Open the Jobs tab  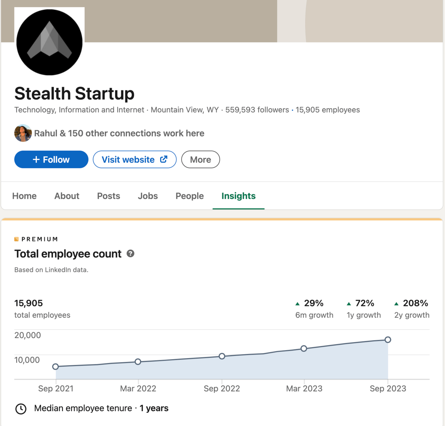click(148, 196)
